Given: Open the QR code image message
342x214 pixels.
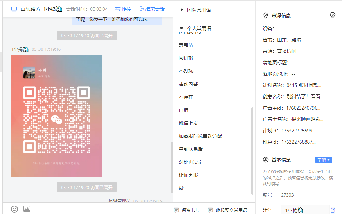Looking at the screenshot, I should point(56,116).
